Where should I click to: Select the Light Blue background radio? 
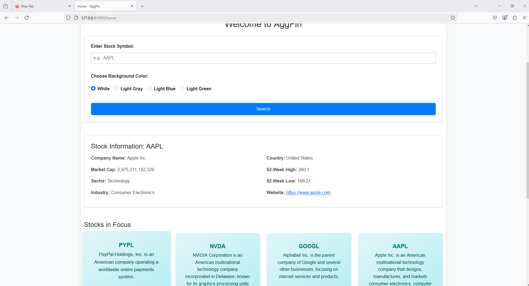tap(149, 88)
